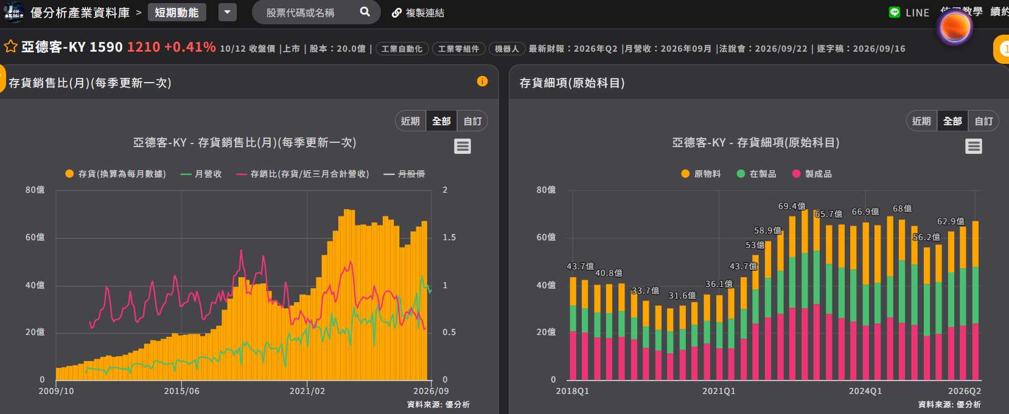Click the search magnifier icon
1009x414 pixels.
(x=365, y=12)
